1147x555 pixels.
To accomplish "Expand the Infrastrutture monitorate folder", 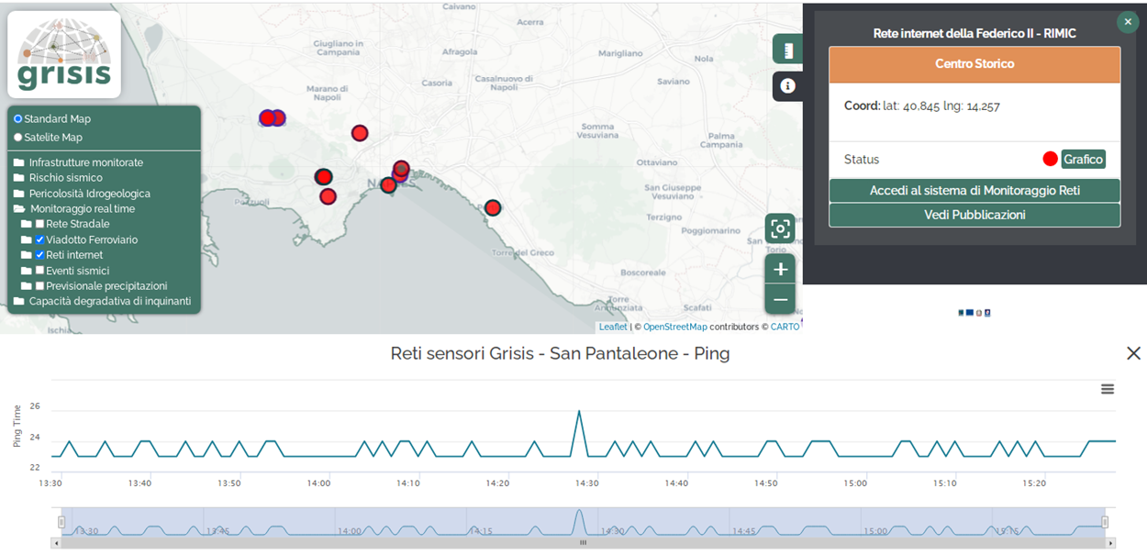I will pos(19,162).
